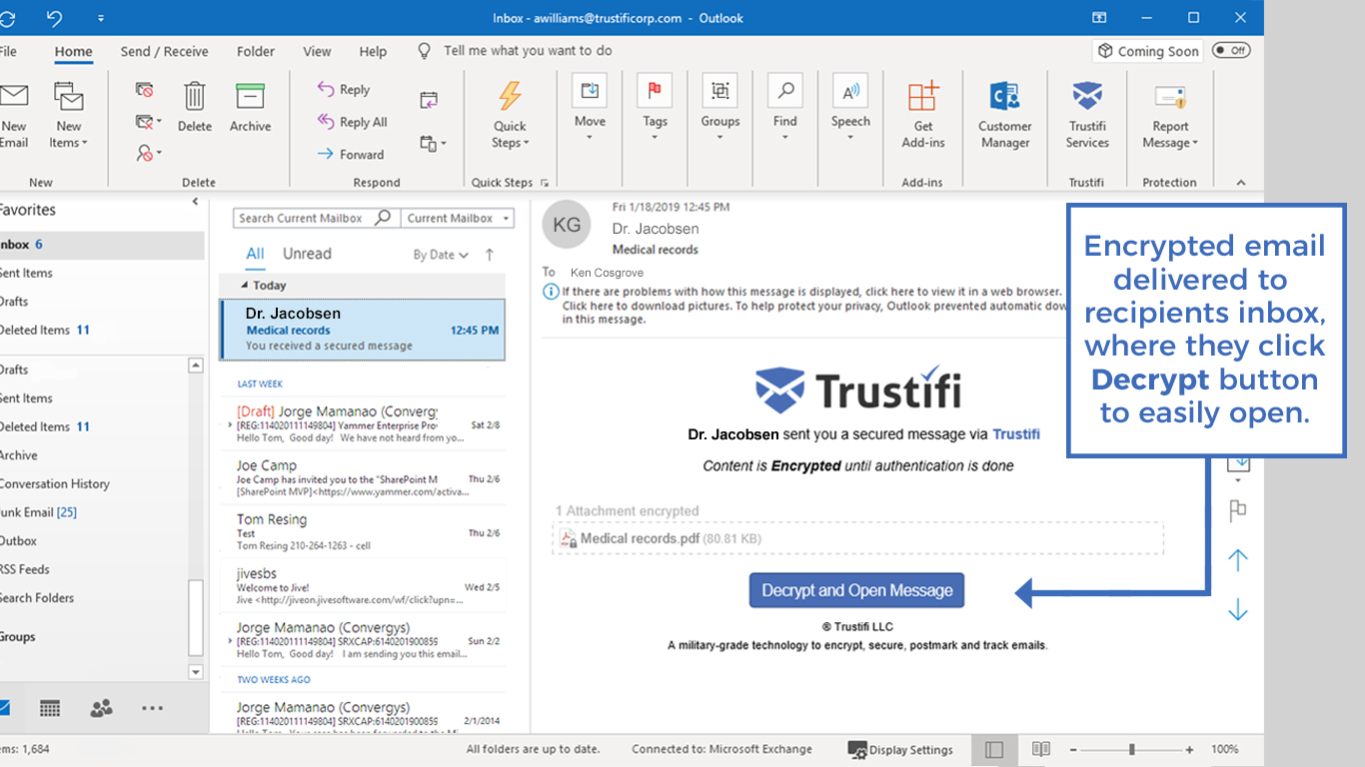Viewport: 1365px width, 767px height.
Task: Click the Get Add-ins icon
Action: [x=923, y=97]
